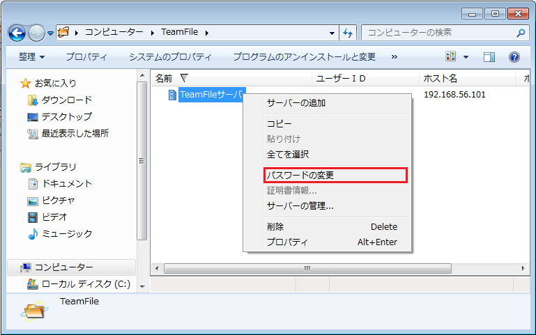
Task: Select Local Disk (C:) drive
Action: tap(85, 283)
